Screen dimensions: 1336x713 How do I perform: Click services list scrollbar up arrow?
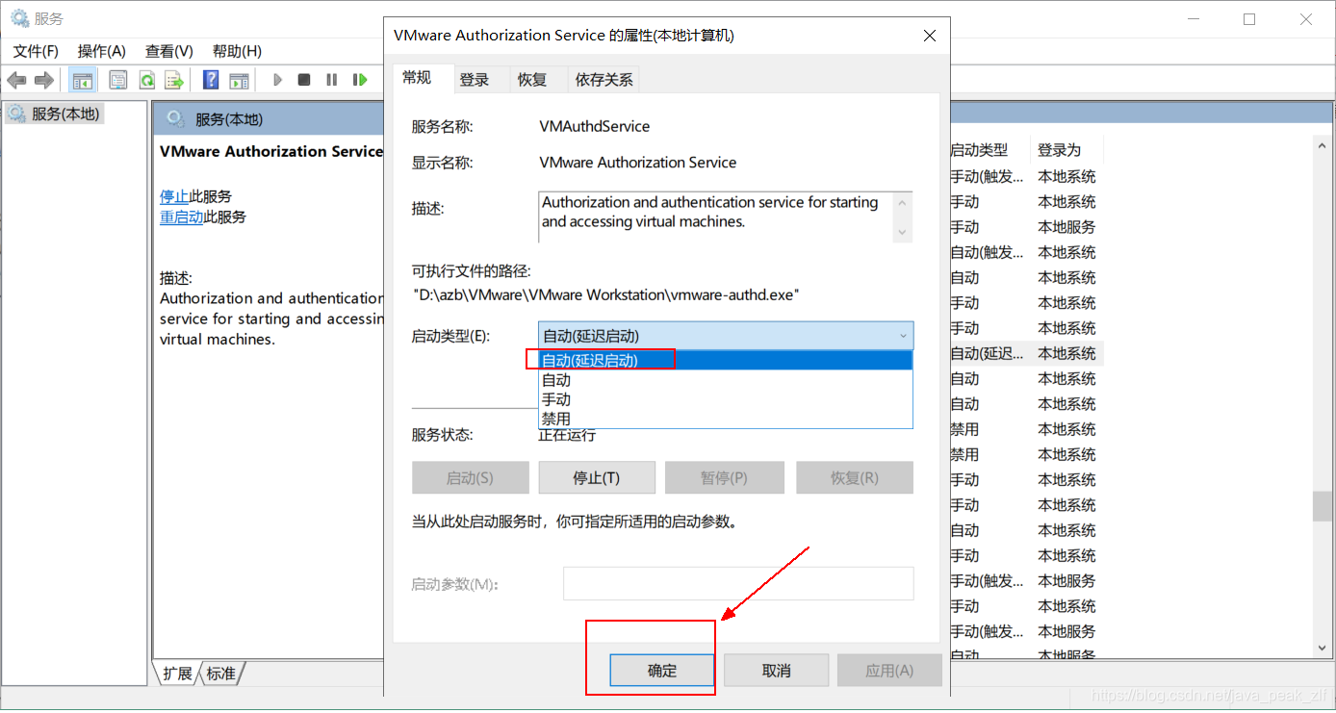coord(1321,145)
